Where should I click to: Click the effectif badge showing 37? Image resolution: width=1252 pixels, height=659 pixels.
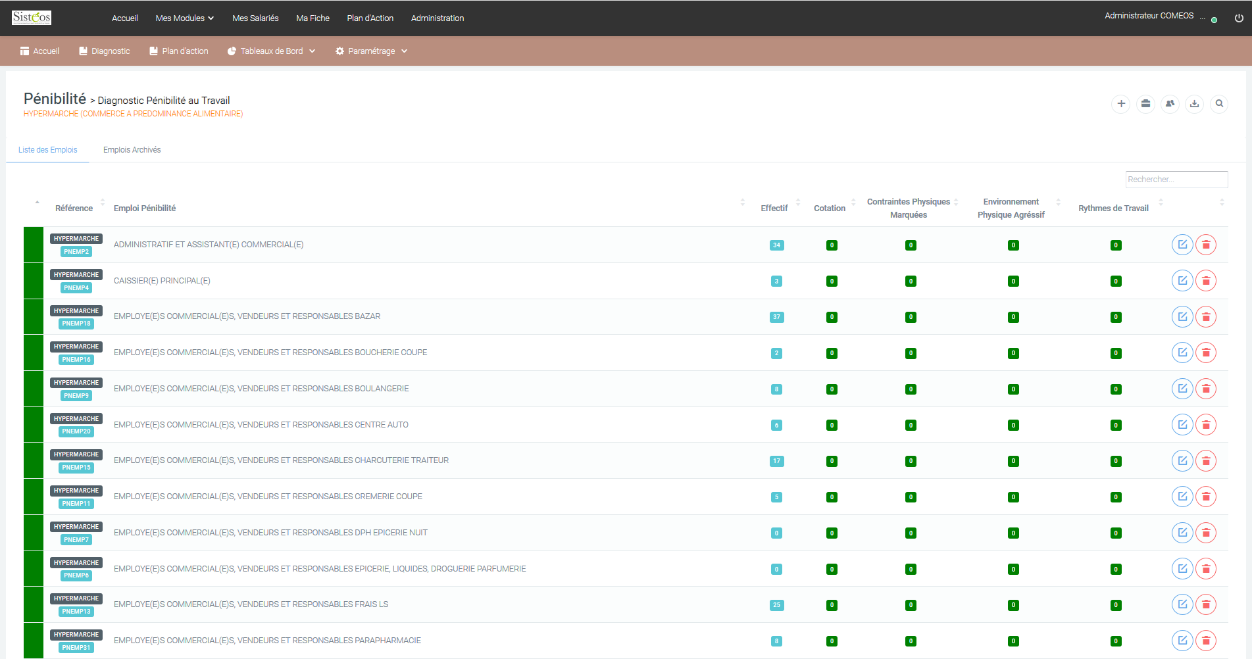point(776,317)
